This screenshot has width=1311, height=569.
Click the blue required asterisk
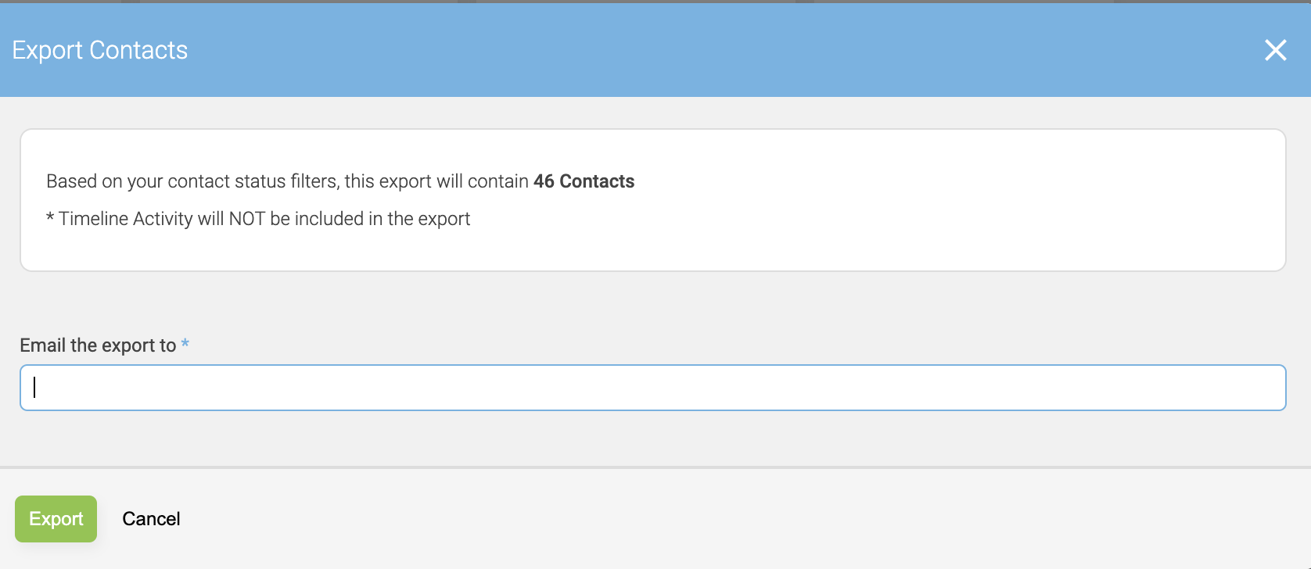tap(185, 344)
